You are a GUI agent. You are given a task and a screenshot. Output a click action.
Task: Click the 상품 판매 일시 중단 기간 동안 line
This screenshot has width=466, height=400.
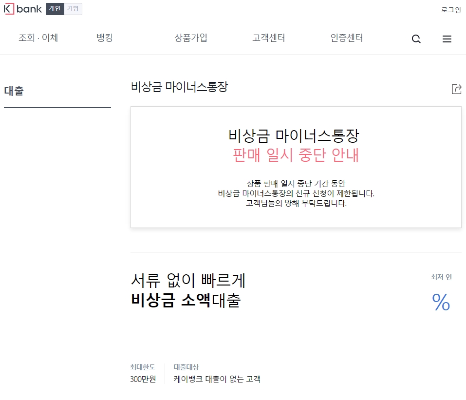pyautogui.click(x=296, y=184)
